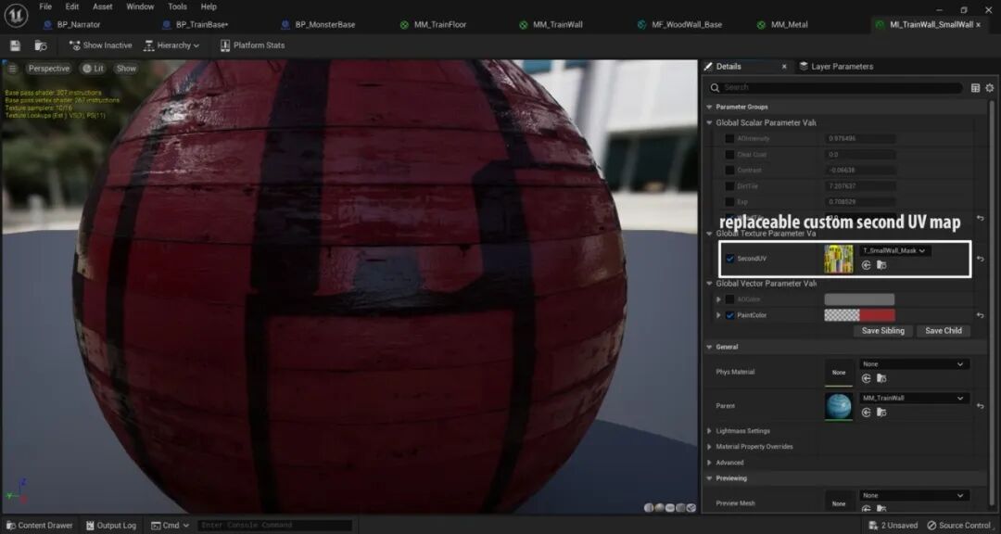Open the Output Log
Screen dimensions: 1001x534
coord(112,525)
